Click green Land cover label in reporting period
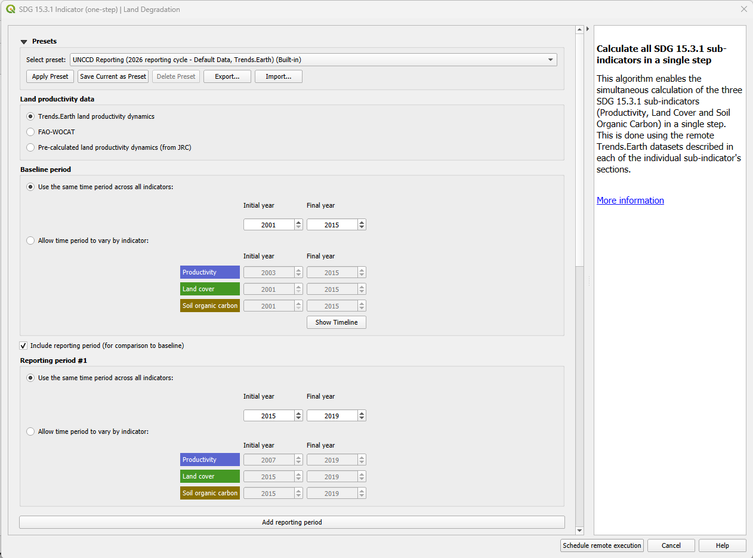The width and height of the screenshot is (753, 558). pos(210,476)
